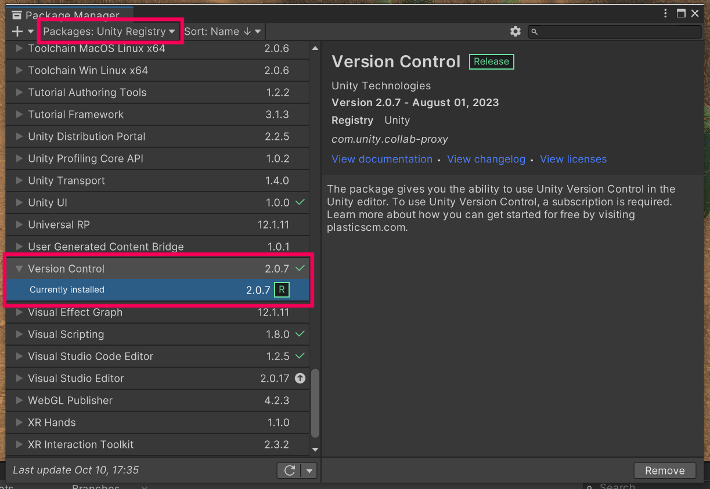
Task: Open the View documentation link
Action: [x=382, y=159]
